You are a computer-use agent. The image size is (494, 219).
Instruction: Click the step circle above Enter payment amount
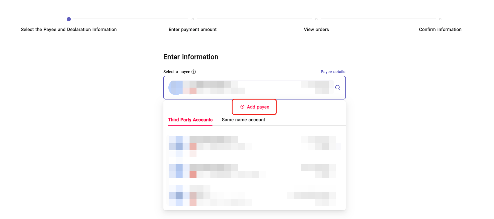[x=193, y=19]
